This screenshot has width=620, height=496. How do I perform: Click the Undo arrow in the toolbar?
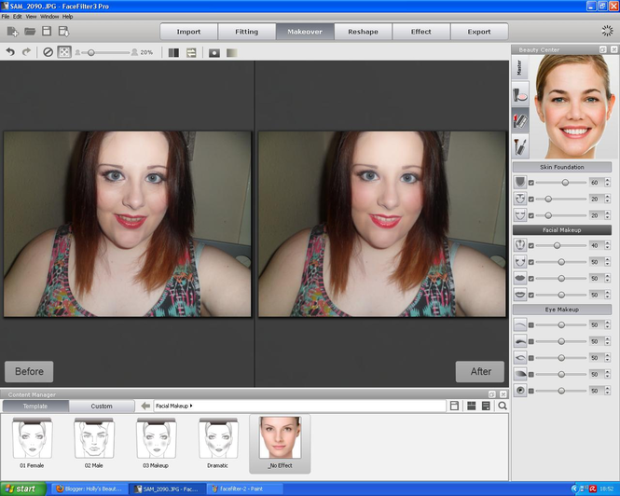coord(11,53)
